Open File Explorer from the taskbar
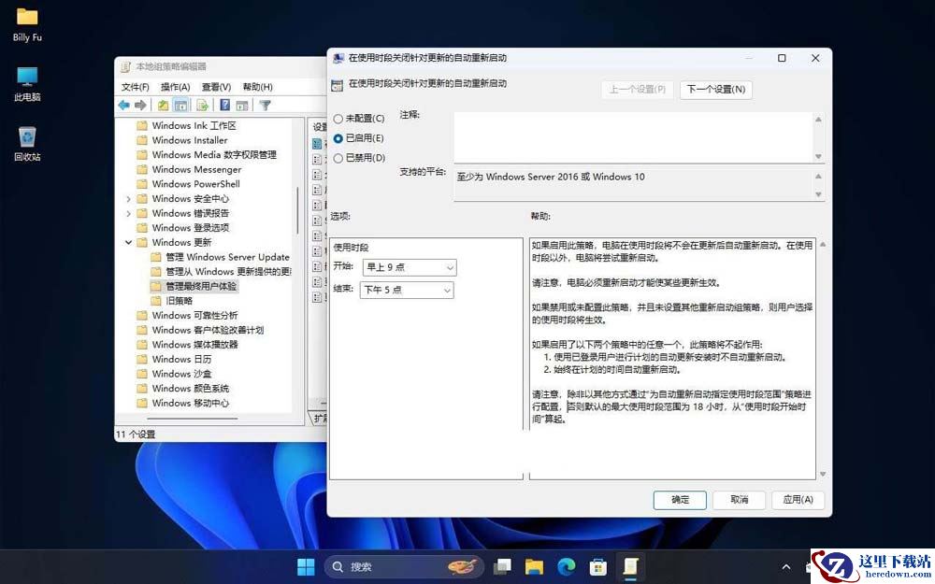 534,567
